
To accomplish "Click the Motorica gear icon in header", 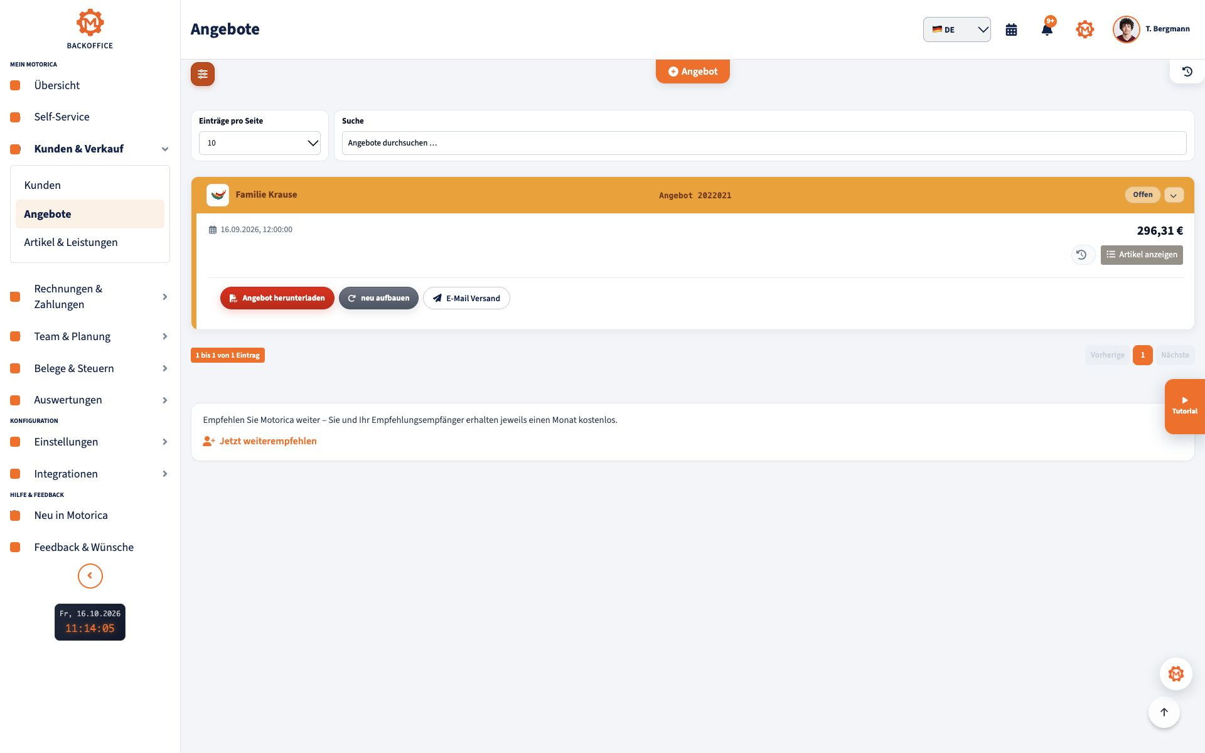I will coord(1084,29).
